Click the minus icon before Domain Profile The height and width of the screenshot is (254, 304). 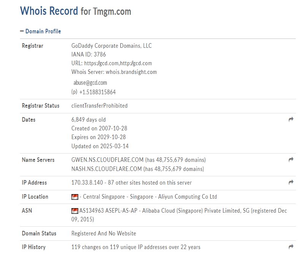coord(22,31)
